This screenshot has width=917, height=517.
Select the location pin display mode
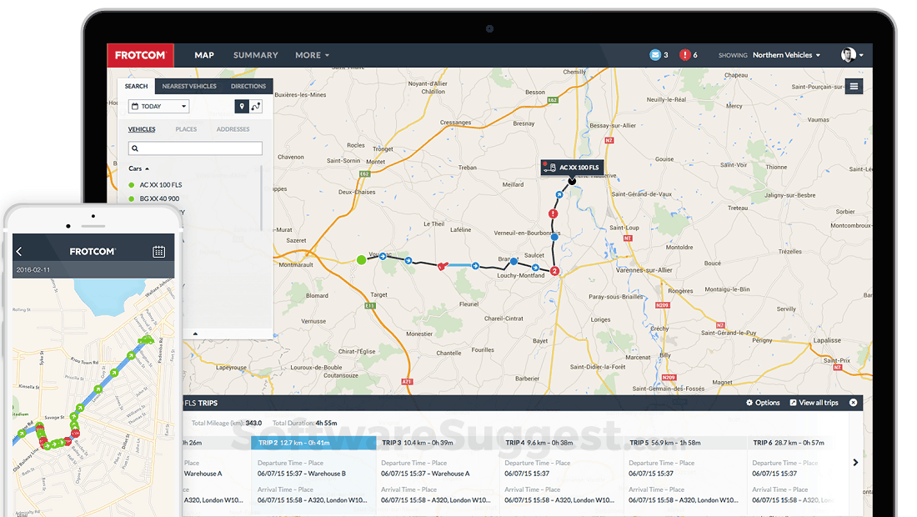click(x=242, y=106)
